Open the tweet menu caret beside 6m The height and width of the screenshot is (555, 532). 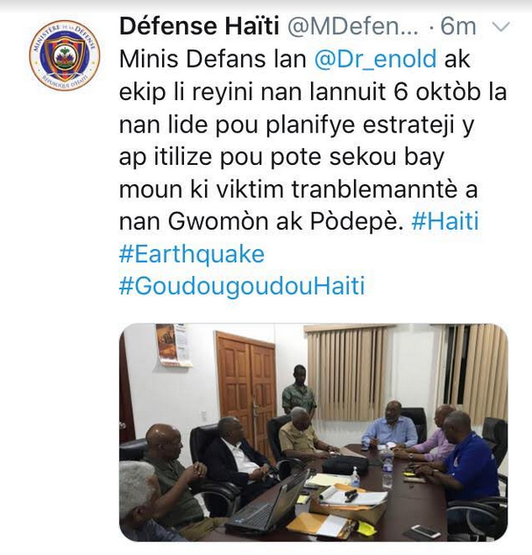(x=501, y=27)
